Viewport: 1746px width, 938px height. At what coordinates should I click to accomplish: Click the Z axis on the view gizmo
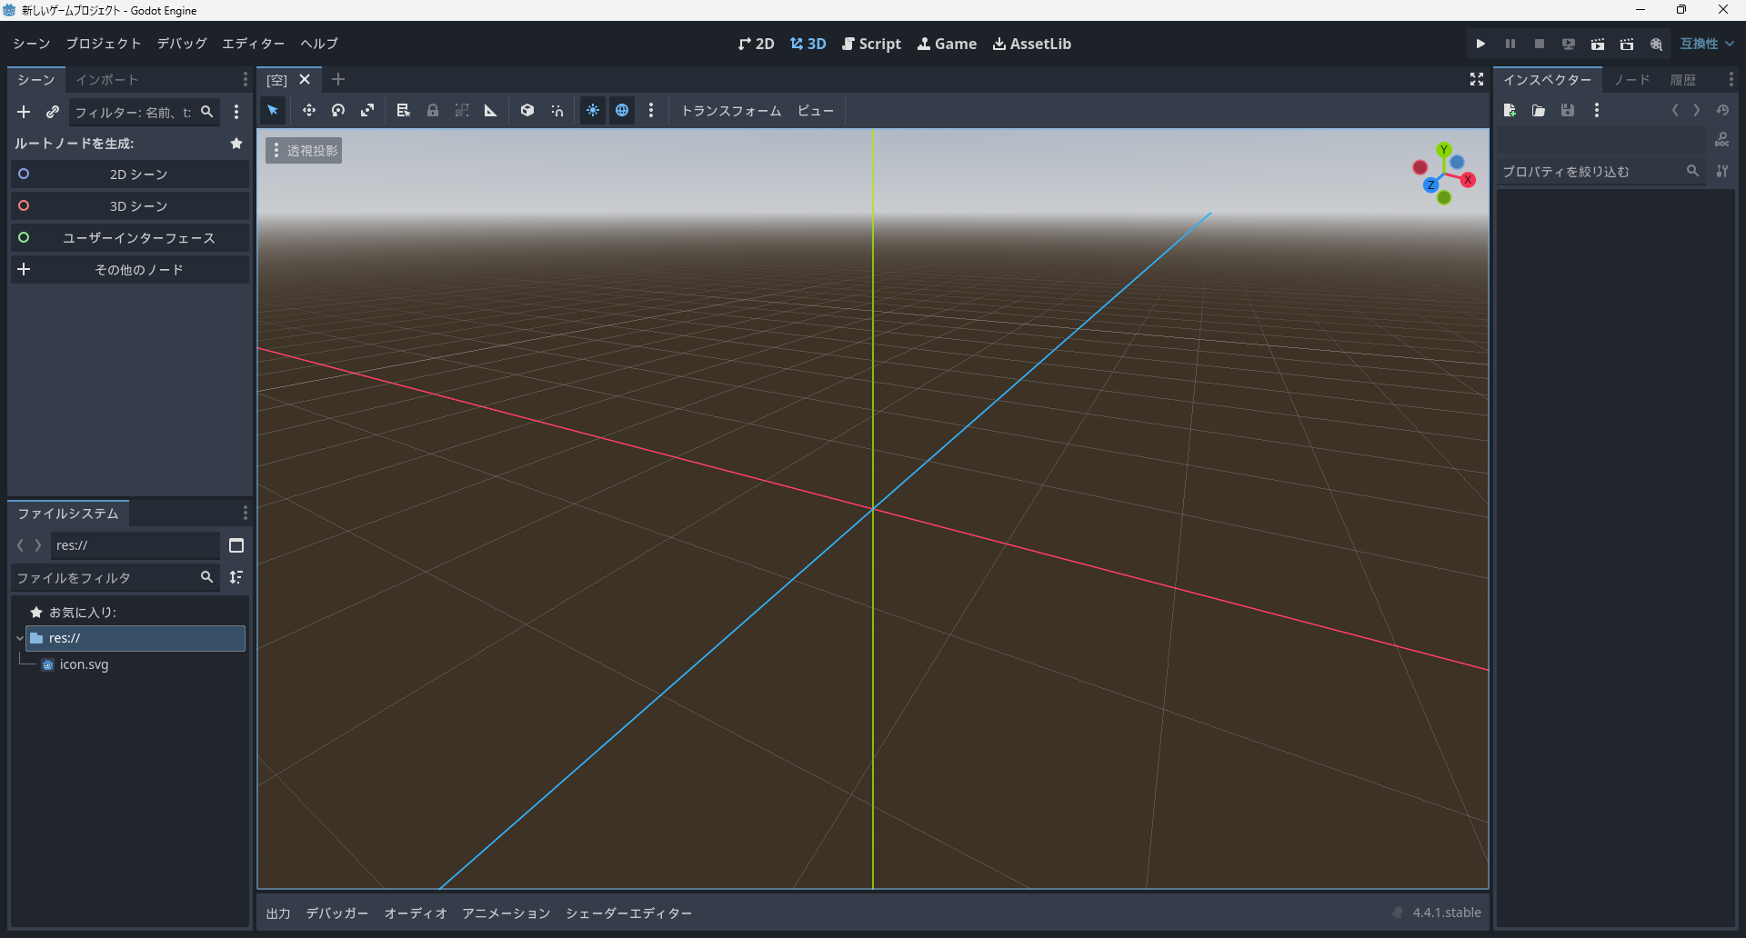[1431, 185]
